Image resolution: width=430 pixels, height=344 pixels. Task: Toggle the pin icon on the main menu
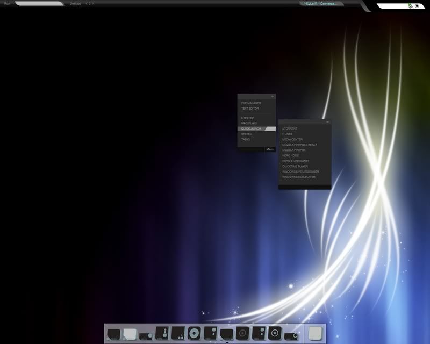[272, 97]
